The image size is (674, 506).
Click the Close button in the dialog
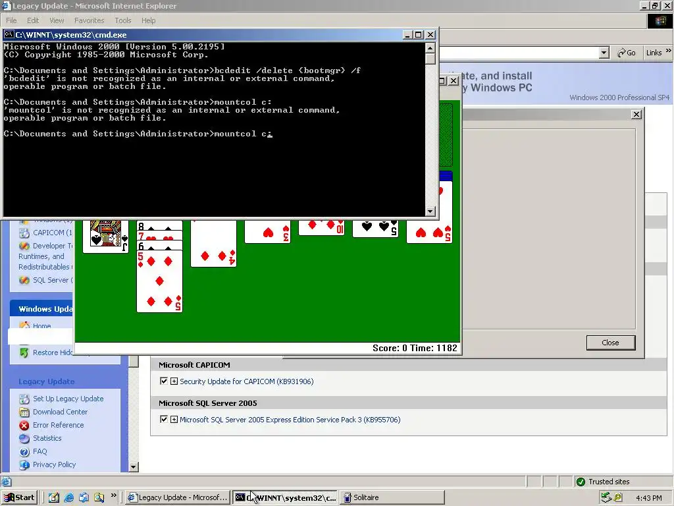tap(610, 343)
